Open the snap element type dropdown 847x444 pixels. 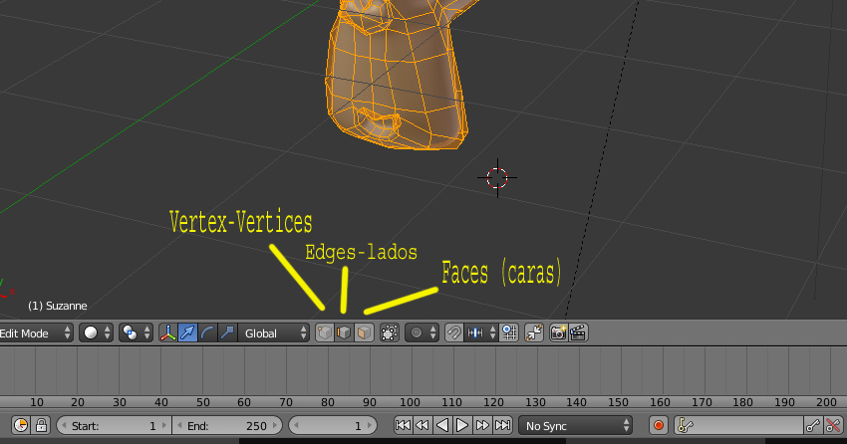pyautogui.click(x=481, y=333)
